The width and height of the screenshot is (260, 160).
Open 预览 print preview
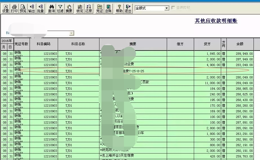coord(23,8)
